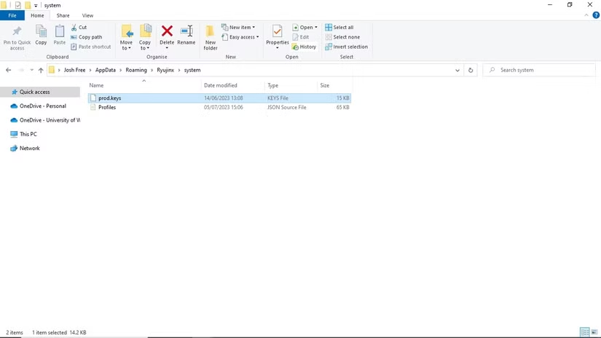Click Select all in ribbon
This screenshot has width=601, height=338.
click(x=339, y=27)
